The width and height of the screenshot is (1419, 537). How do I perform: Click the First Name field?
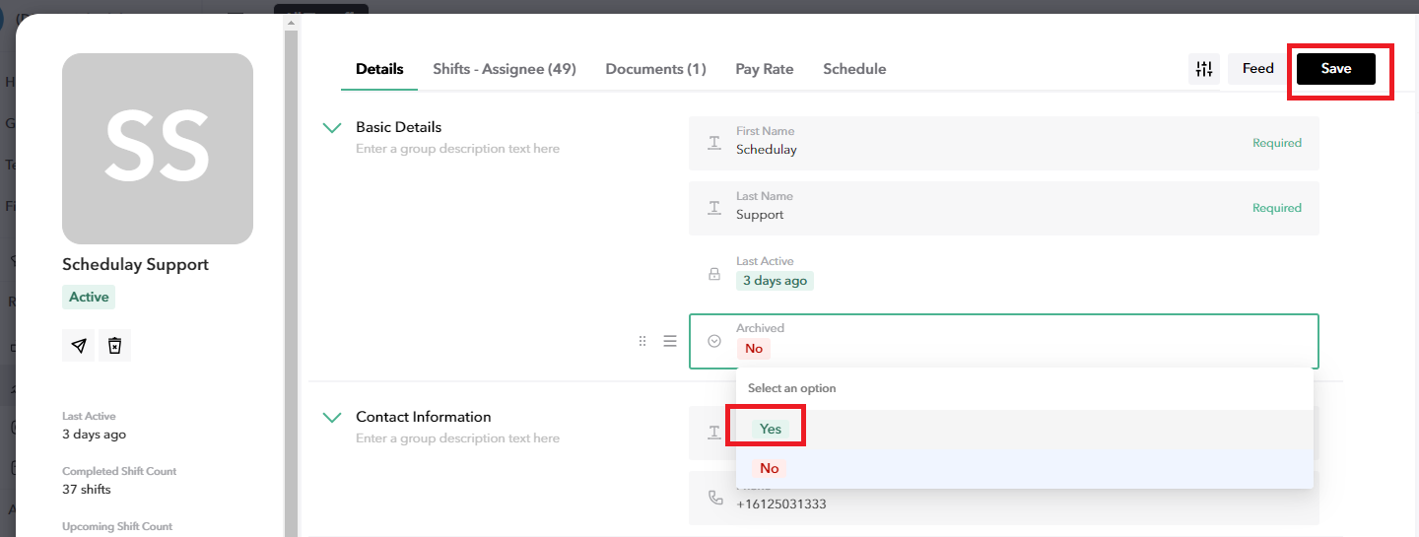[1003, 142]
